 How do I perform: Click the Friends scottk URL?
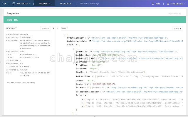pyautogui.click(x=147, y=87)
